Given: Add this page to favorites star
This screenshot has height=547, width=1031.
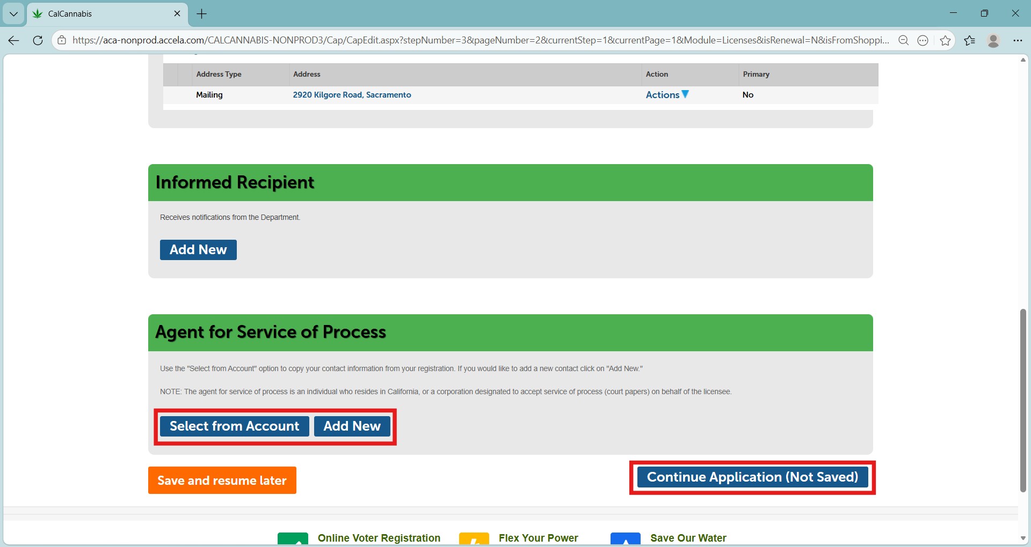Looking at the screenshot, I should click(946, 40).
